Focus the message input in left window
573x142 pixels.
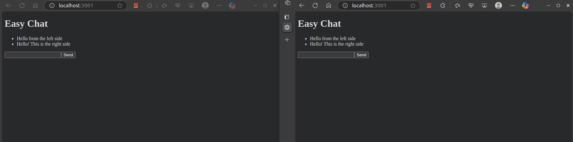pyautogui.click(x=33, y=55)
